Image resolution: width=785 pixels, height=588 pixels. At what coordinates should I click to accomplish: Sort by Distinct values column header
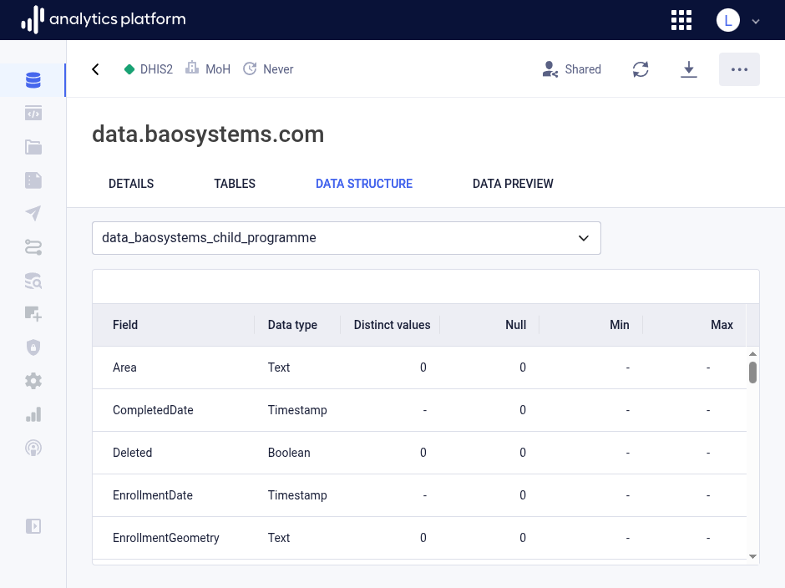click(x=392, y=325)
